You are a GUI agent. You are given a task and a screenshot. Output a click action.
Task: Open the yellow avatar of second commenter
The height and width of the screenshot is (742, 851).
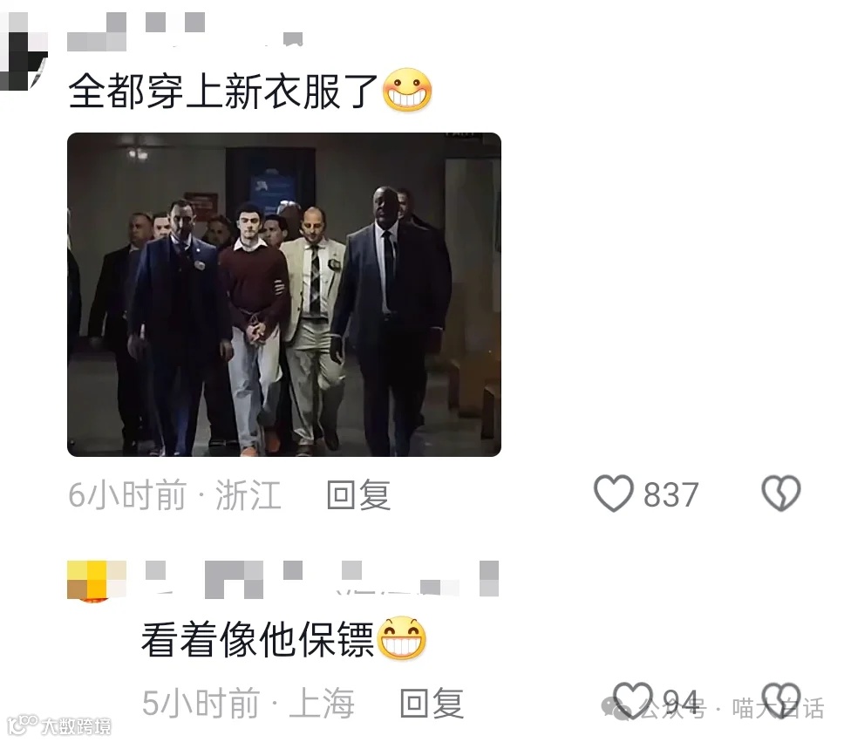click(97, 581)
